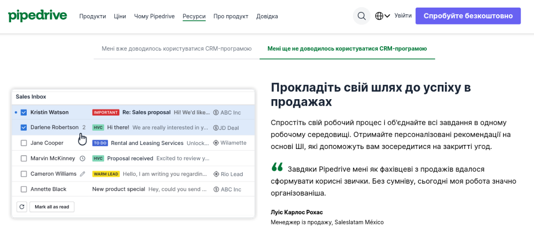Click the IMPORTANT label tag
Image resolution: width=534 pixels, height=233 pixels.
106,112
